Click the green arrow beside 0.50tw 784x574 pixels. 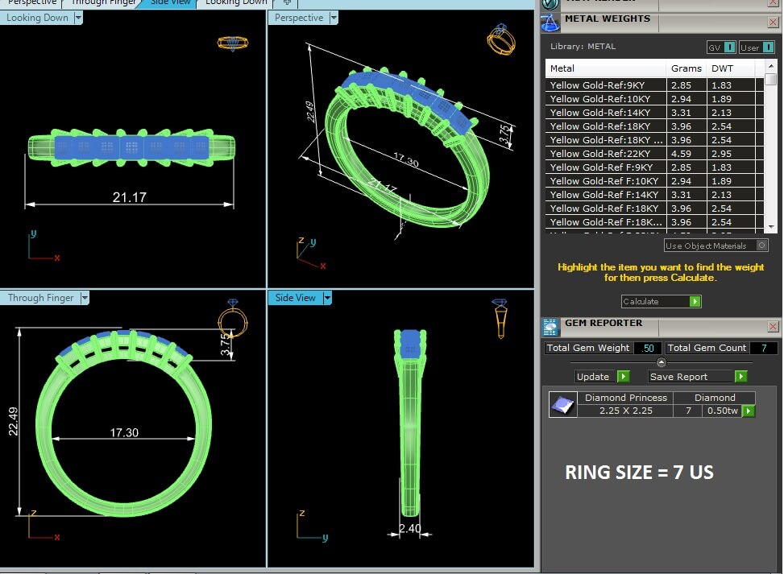(x=748, y=411)
